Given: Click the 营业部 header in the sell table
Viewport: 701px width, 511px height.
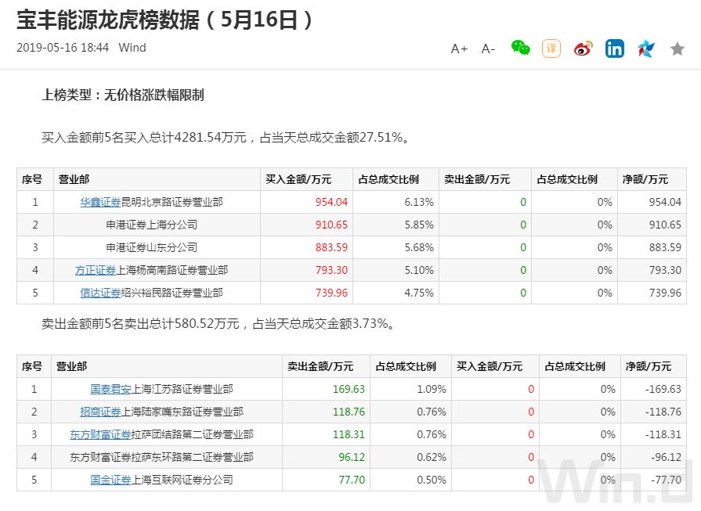Looking at the screenshot, I should (x=71, y=367).
